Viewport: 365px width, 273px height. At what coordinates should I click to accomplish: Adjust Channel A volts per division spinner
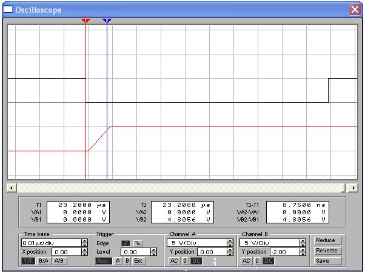230,243
